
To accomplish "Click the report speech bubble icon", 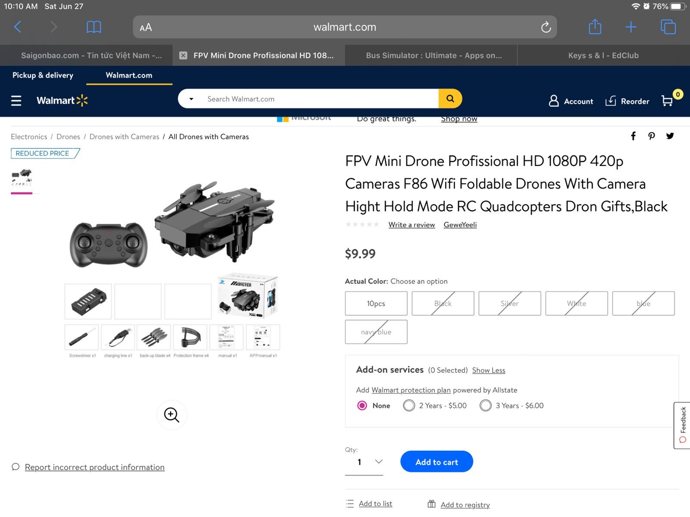I will click(x=16, y=467).
